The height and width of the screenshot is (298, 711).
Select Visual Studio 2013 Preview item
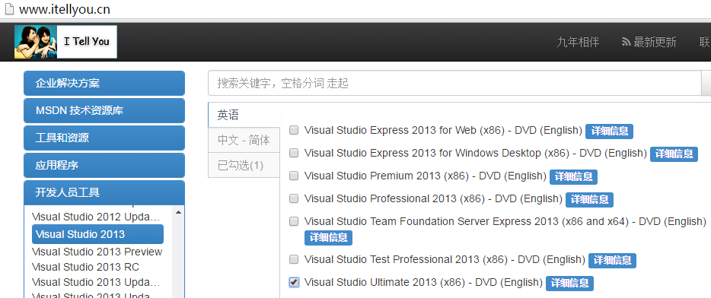point(97,252)
